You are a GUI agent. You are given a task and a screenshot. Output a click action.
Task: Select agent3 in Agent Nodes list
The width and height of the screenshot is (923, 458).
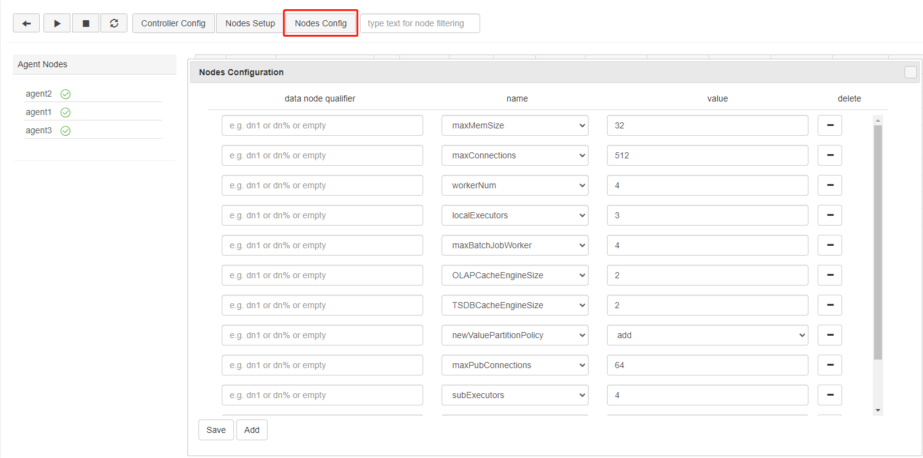[39, 130]
